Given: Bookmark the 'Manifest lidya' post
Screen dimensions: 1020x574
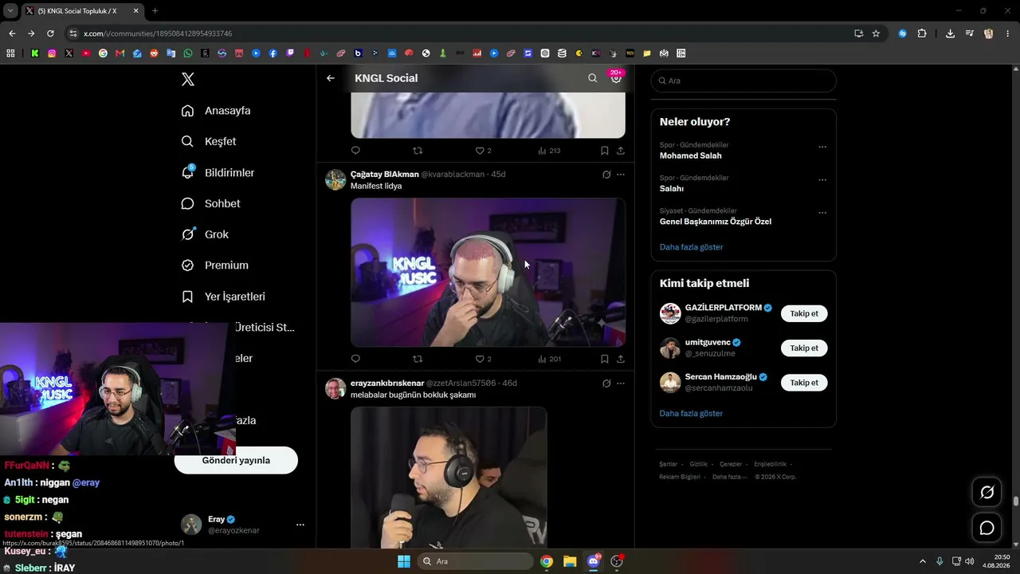Looking at the screenshot, I should point(605,359).
